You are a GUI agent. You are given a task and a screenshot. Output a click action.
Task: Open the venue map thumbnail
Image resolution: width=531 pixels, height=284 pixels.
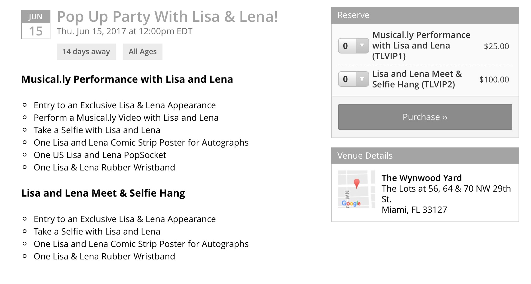coord(357,189)
